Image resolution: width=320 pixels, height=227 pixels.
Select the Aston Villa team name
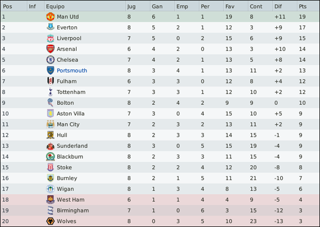coord(71,114)
